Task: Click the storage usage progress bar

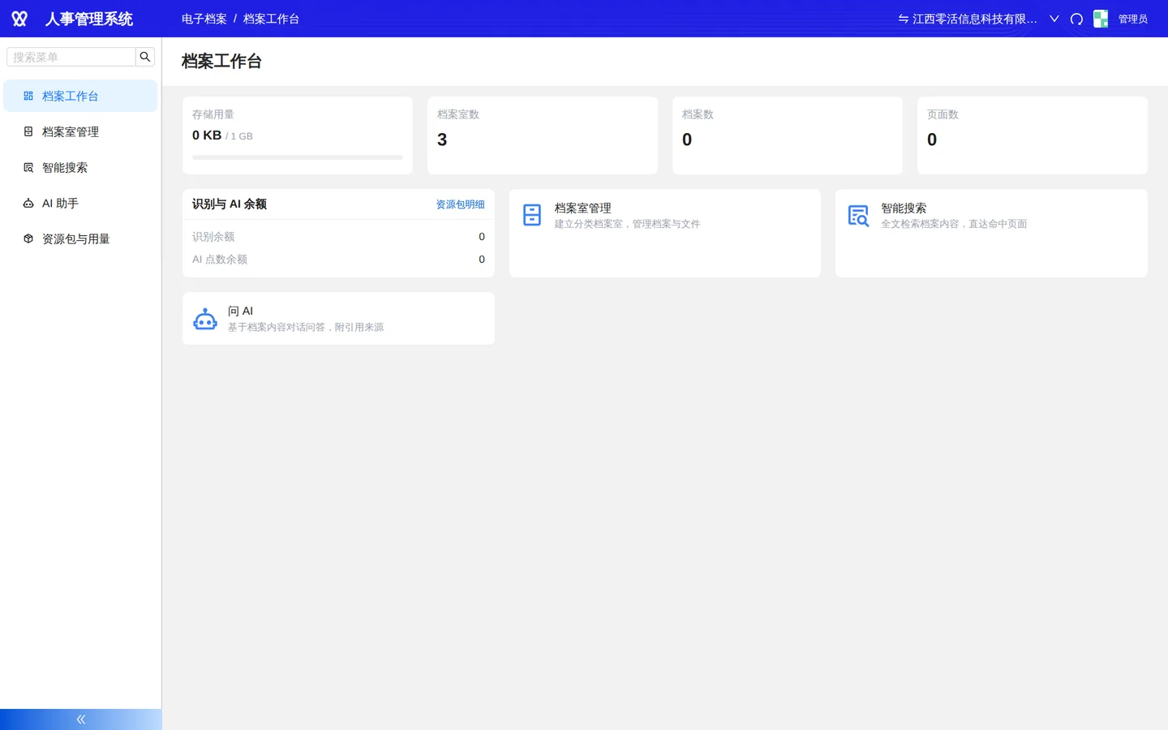Action: click(x=298, y=157)
